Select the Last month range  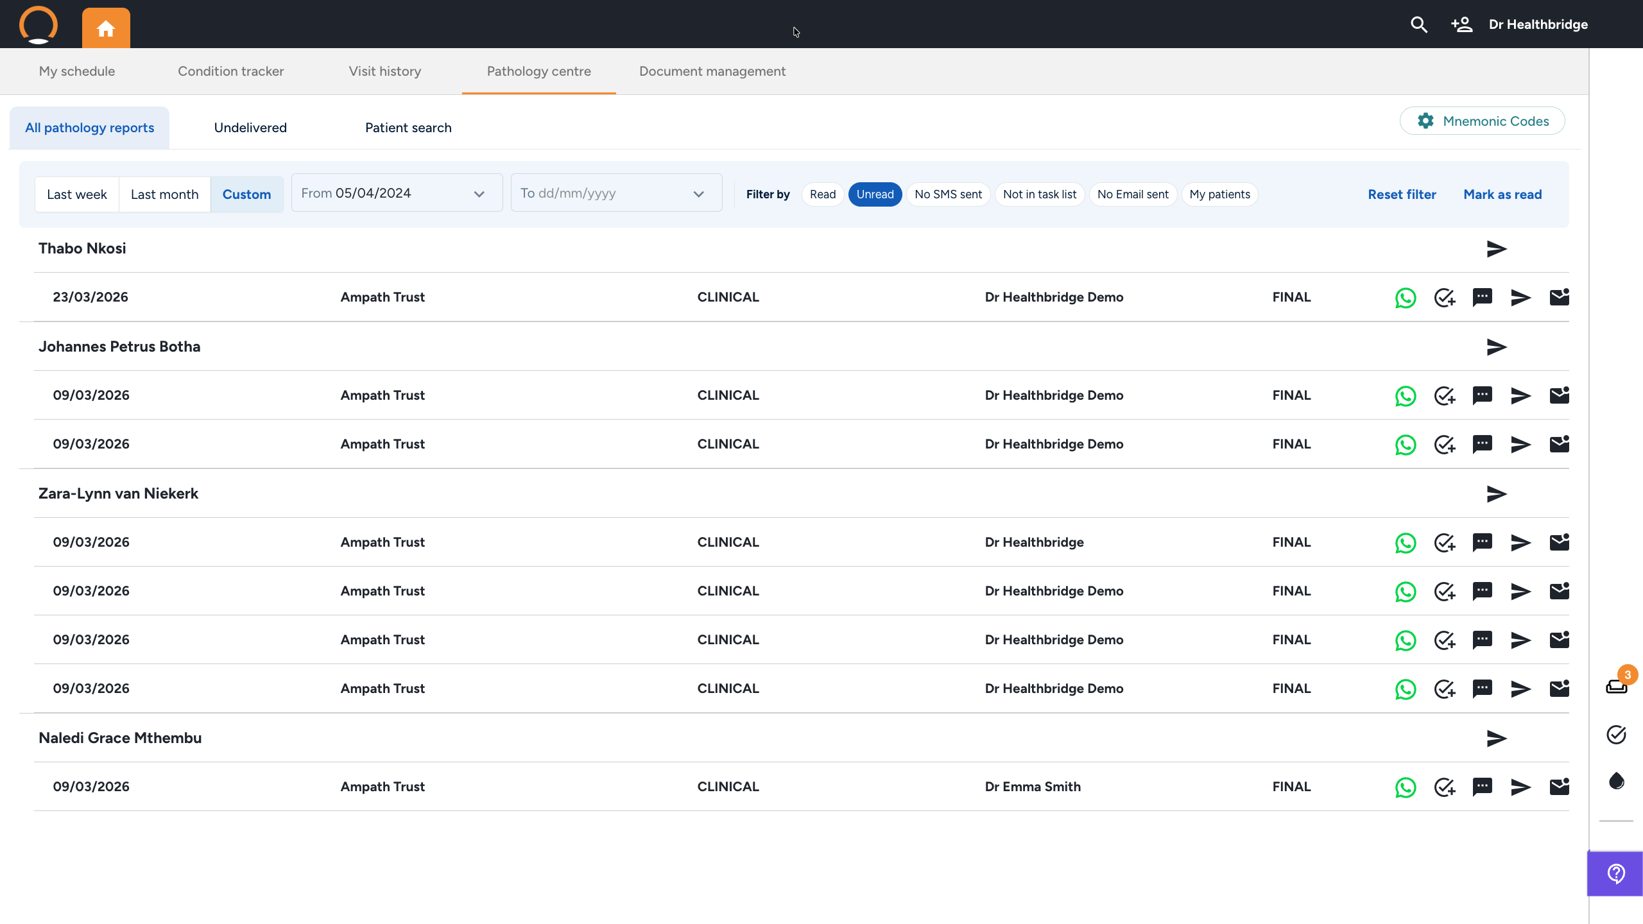pyautogui.click(x=164, y=194)
